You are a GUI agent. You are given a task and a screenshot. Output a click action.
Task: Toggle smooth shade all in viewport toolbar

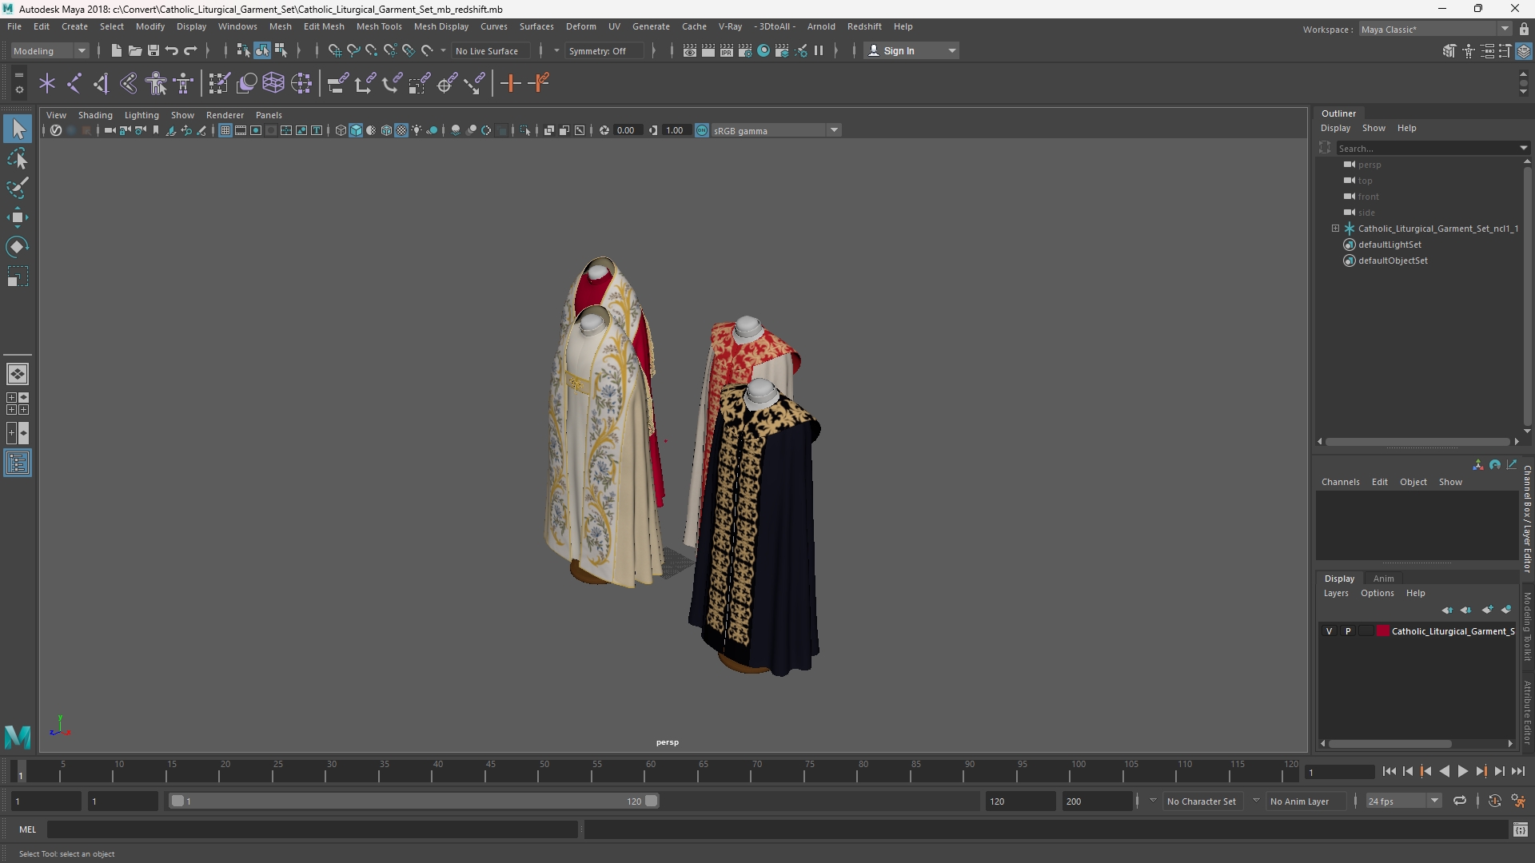click(356, 130)
